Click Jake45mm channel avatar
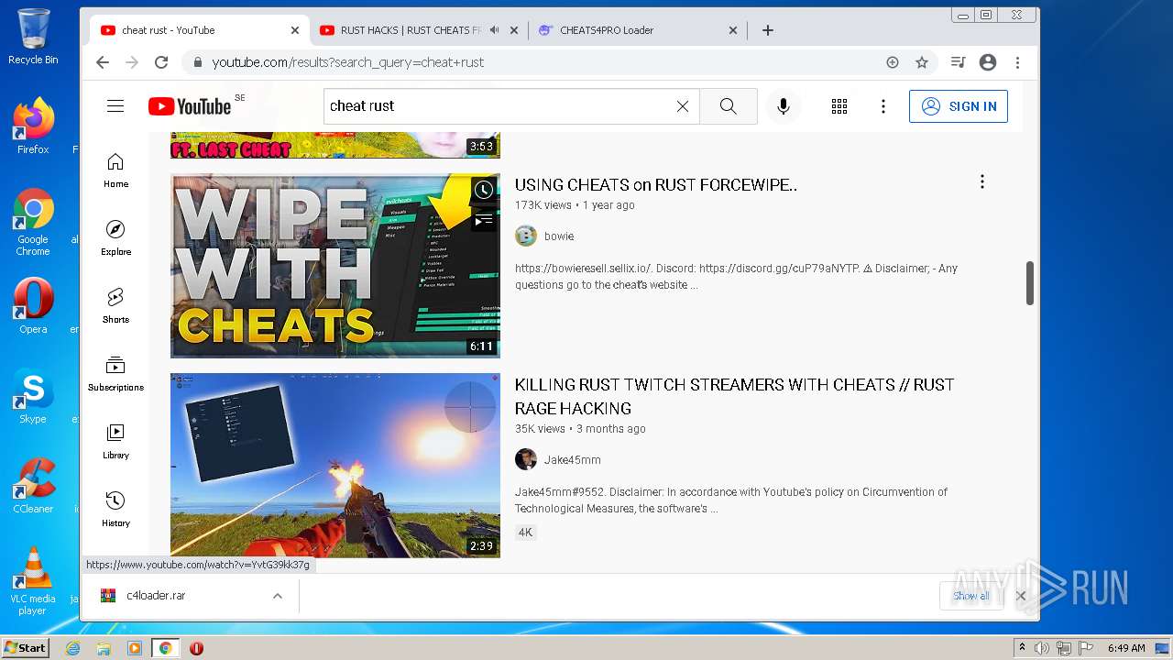This screenshot has width=1173, height=660. (x=526, y=460)
